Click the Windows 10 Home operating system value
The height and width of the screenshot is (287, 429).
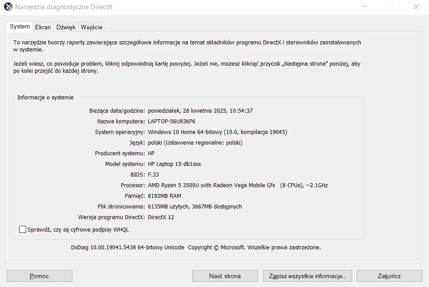click(217, 132)
